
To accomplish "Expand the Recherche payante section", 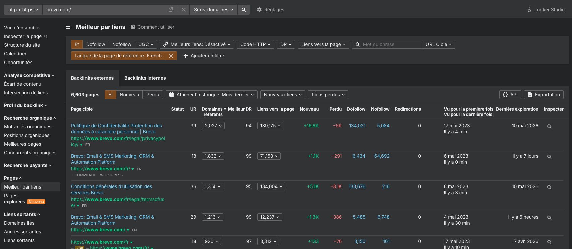I will pyautogui.click(x=28, y=165).
